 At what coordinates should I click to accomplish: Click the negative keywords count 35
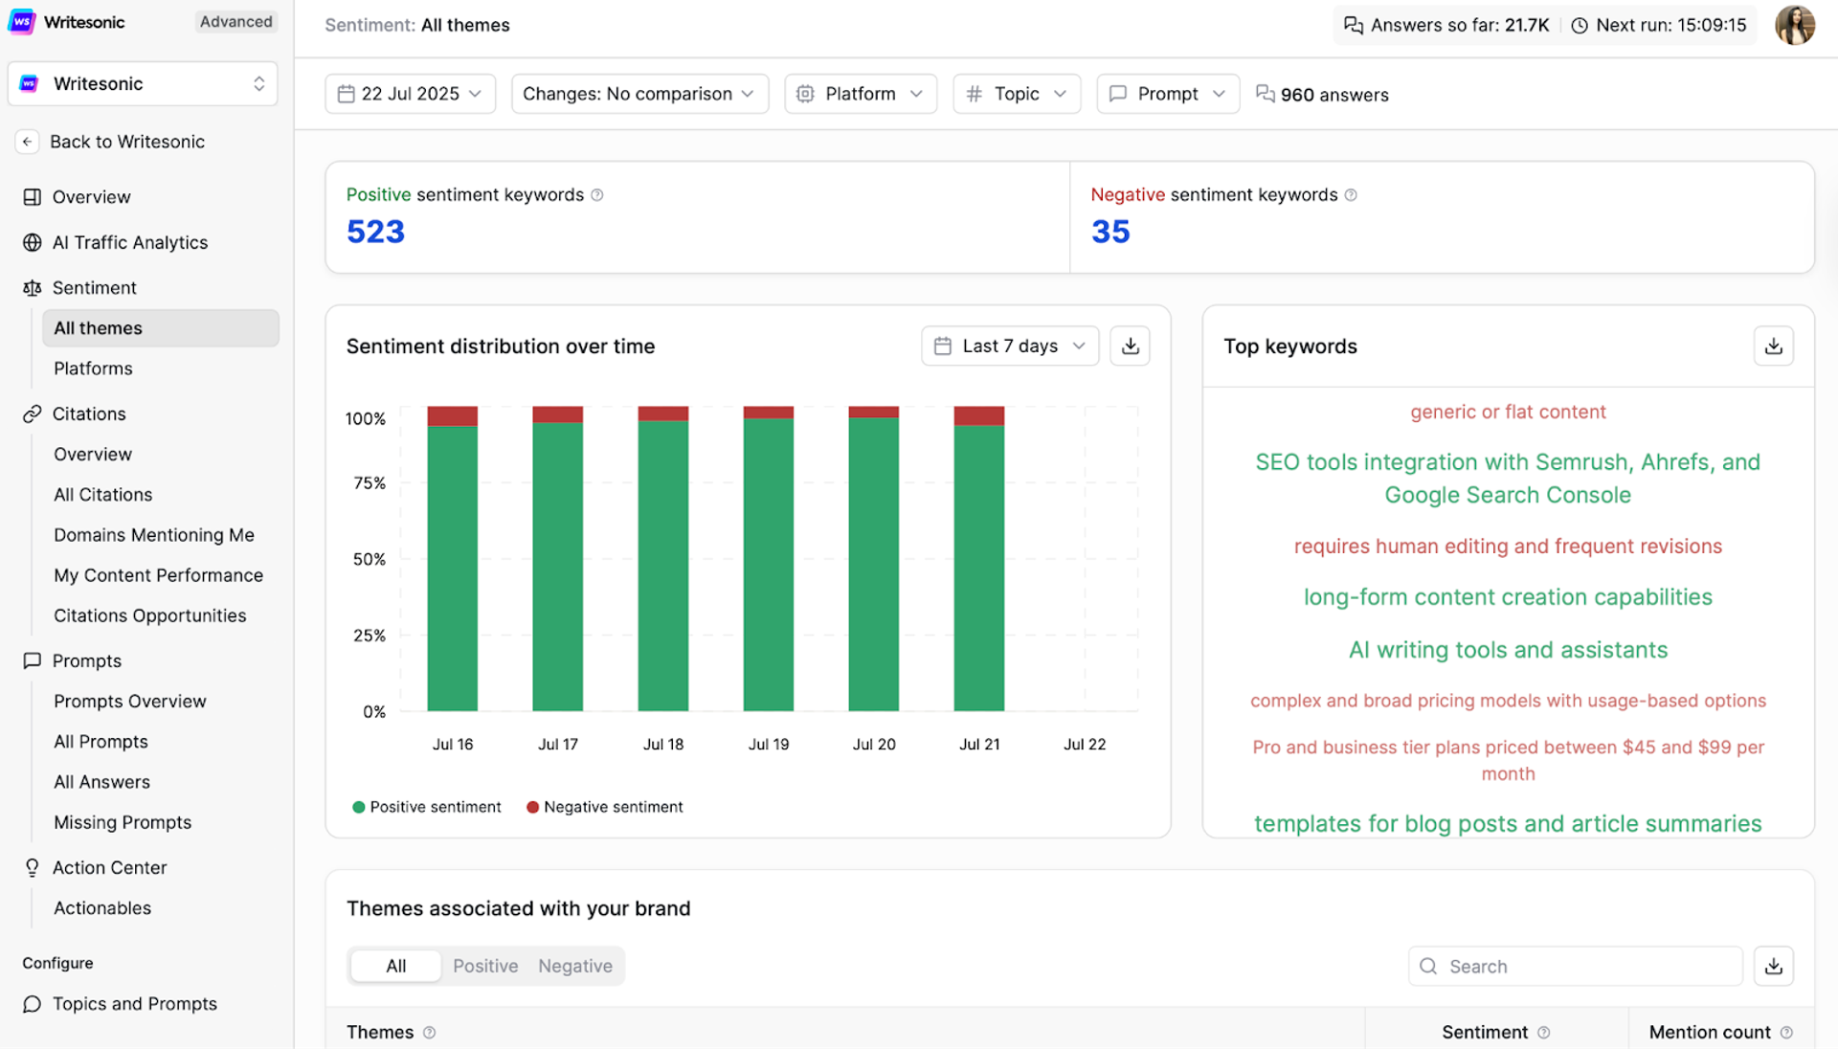coord(1110,232)
